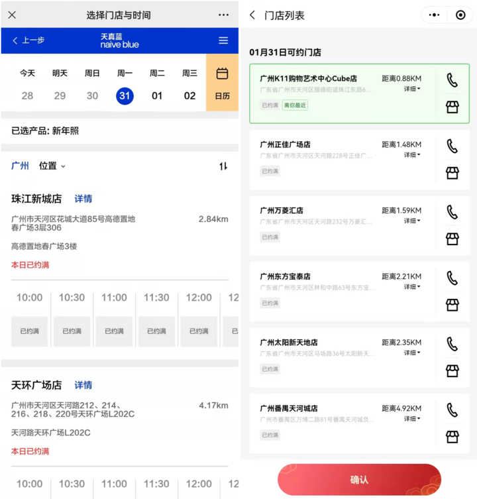Open the 日历 calendar picker
477x499 pixels.
click(222, 82)
